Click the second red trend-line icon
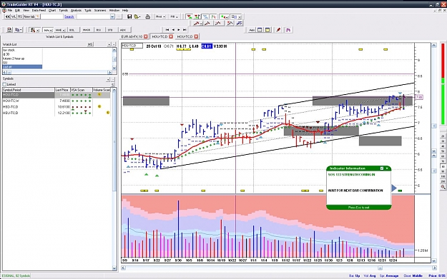Screen dimensions: 447x279 coord(207,24)
